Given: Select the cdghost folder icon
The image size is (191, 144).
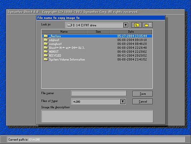Looking at the screenshot, I should pos(46,40).
